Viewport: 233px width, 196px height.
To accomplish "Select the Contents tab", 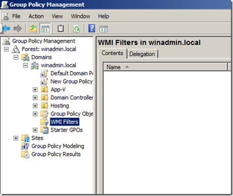I will (x=112, y=53).
